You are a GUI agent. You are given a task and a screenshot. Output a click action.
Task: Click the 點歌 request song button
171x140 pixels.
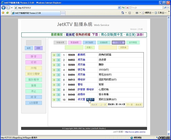pyautogui.click(x=29, y=48)
